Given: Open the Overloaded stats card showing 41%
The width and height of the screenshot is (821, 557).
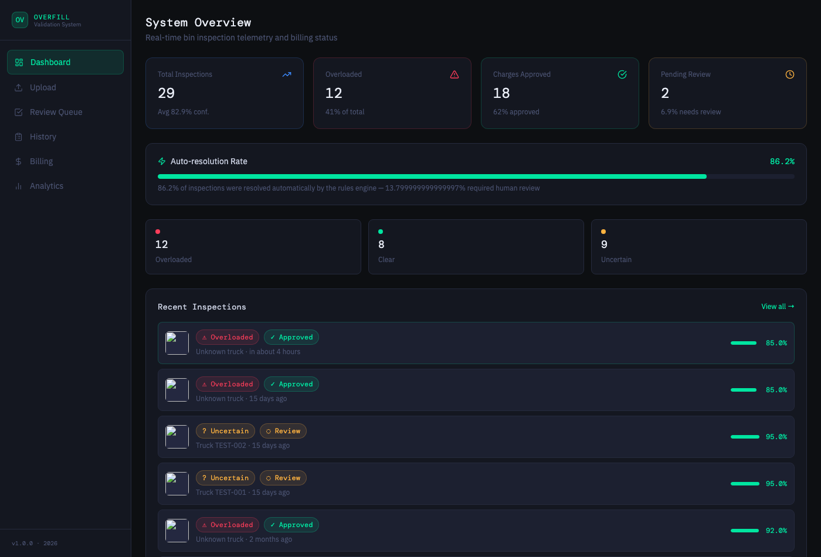Looking at the screenshot, I should (x=392, y=93).
